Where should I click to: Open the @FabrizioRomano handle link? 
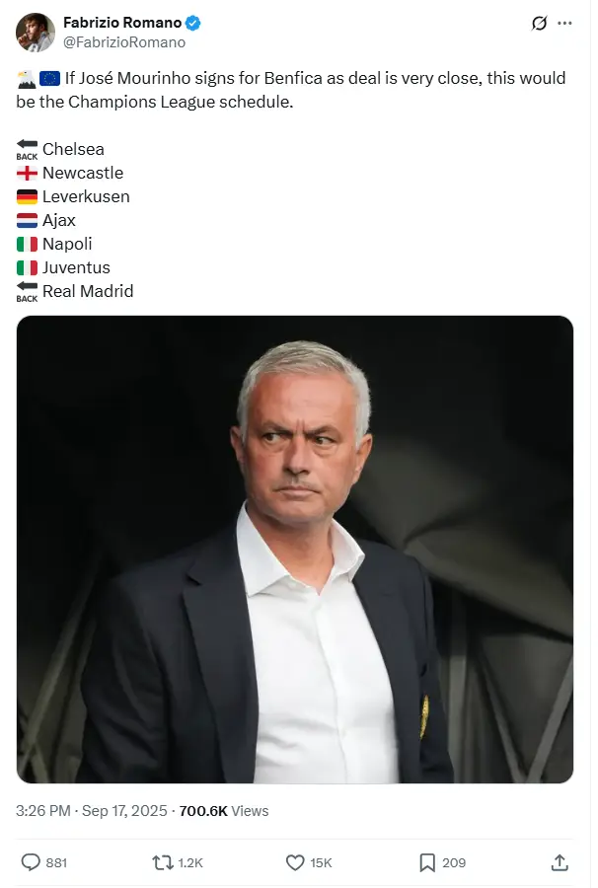coord(124,42)
